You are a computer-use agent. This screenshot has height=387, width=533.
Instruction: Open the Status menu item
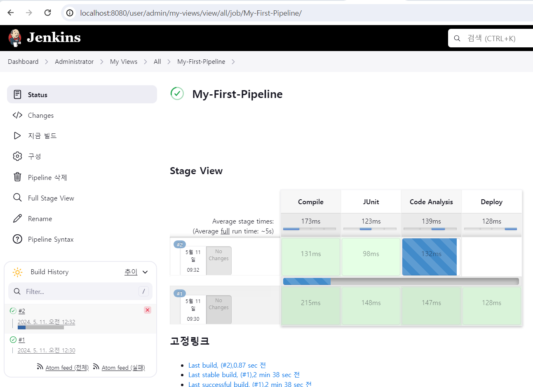pyautogui.click(x=82, y=94)
